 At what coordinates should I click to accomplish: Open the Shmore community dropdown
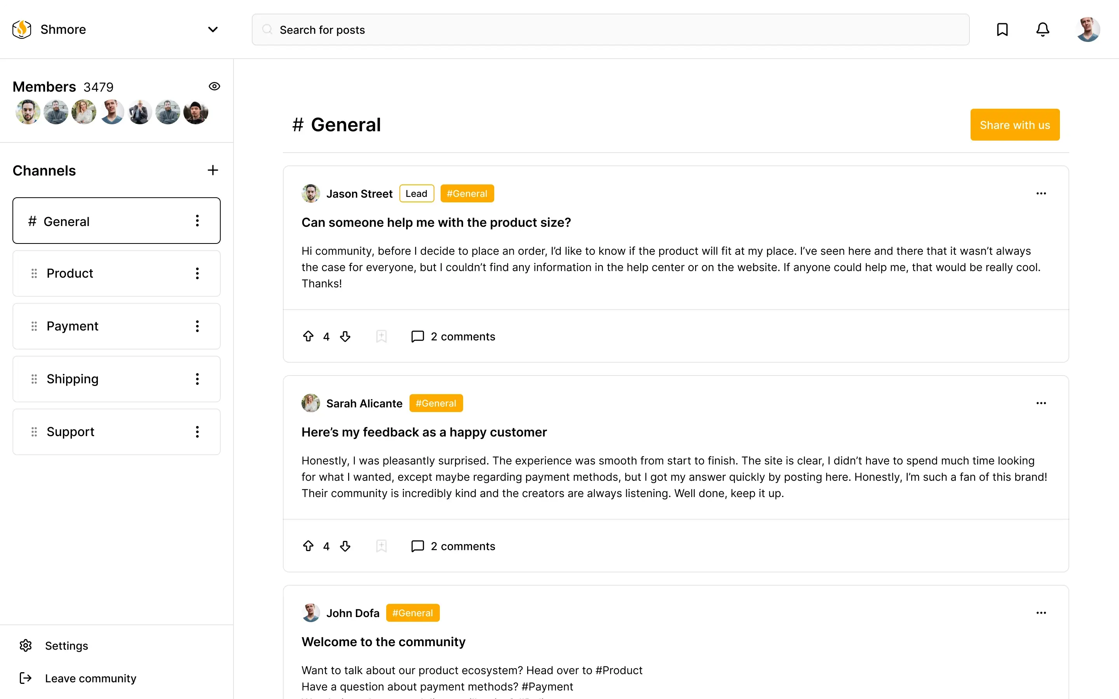point(213,29)
